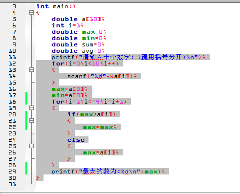Click line number 11 in the gutter
Screen dimensions: 240x194
12,57
